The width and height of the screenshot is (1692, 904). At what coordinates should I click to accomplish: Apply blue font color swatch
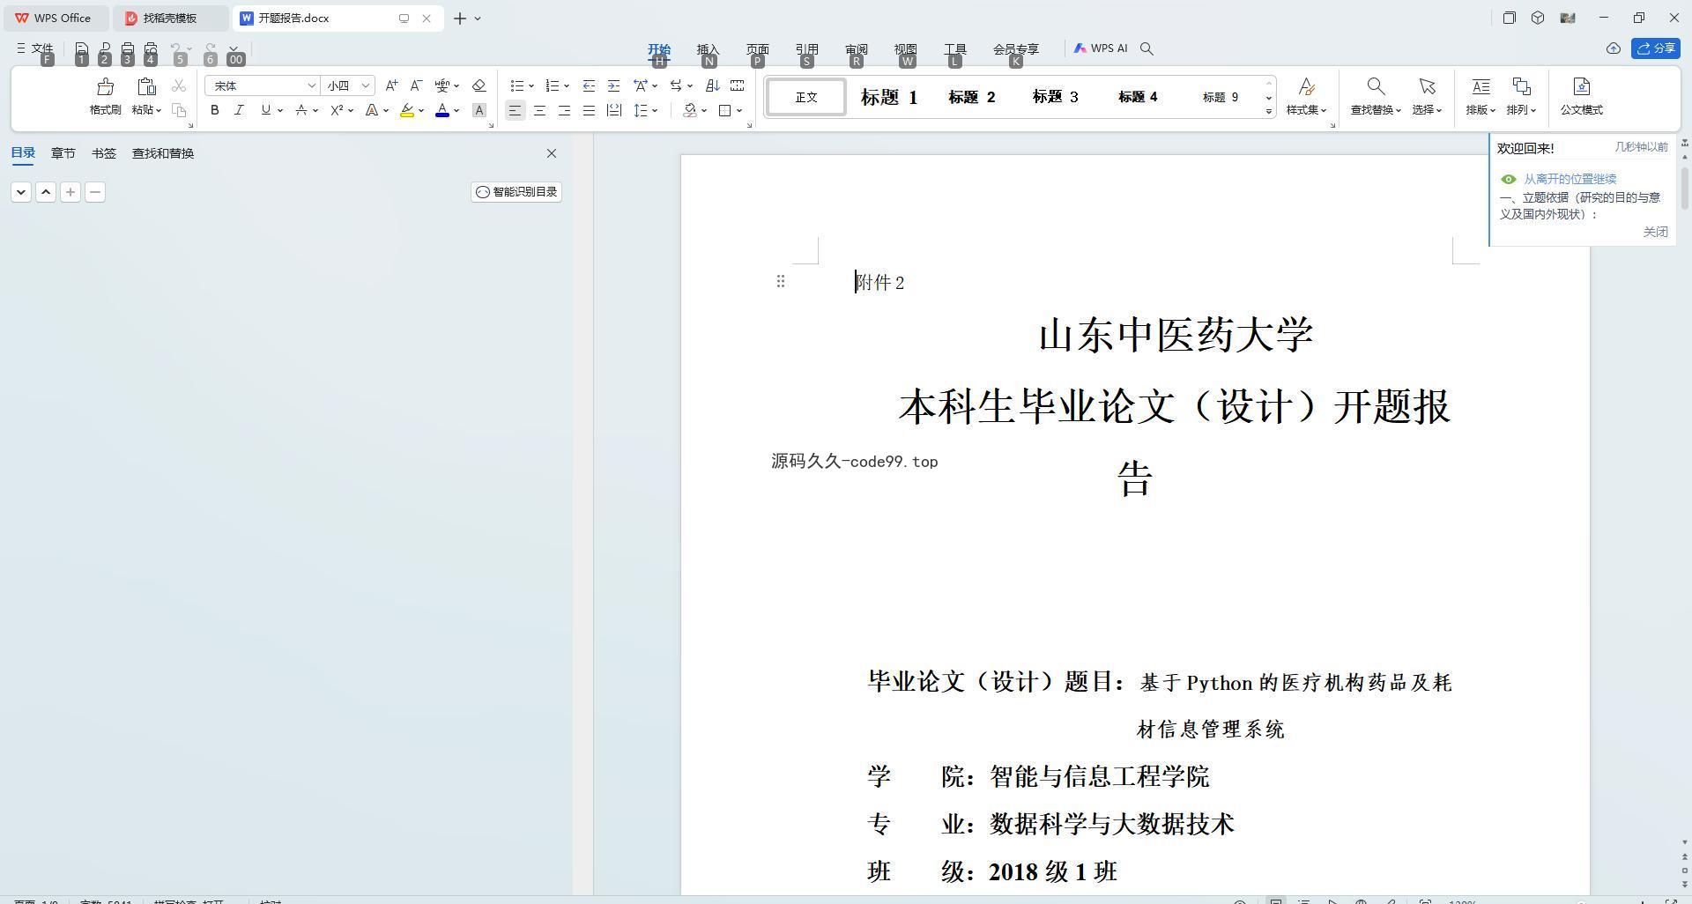442,110
